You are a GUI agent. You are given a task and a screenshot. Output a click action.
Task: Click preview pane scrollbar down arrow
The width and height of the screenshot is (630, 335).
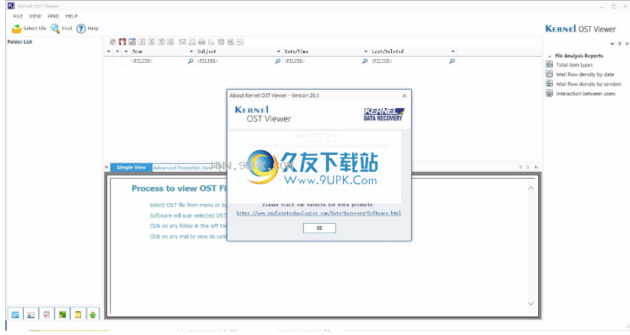tap(530, 304)
